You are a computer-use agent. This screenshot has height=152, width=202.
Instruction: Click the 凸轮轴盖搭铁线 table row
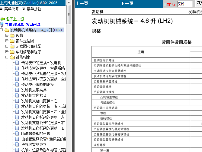tap(147, 92)
